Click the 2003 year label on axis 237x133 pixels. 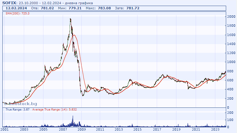24,129
